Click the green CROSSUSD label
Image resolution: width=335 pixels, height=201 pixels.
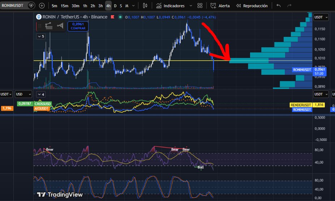click(43, 104)
